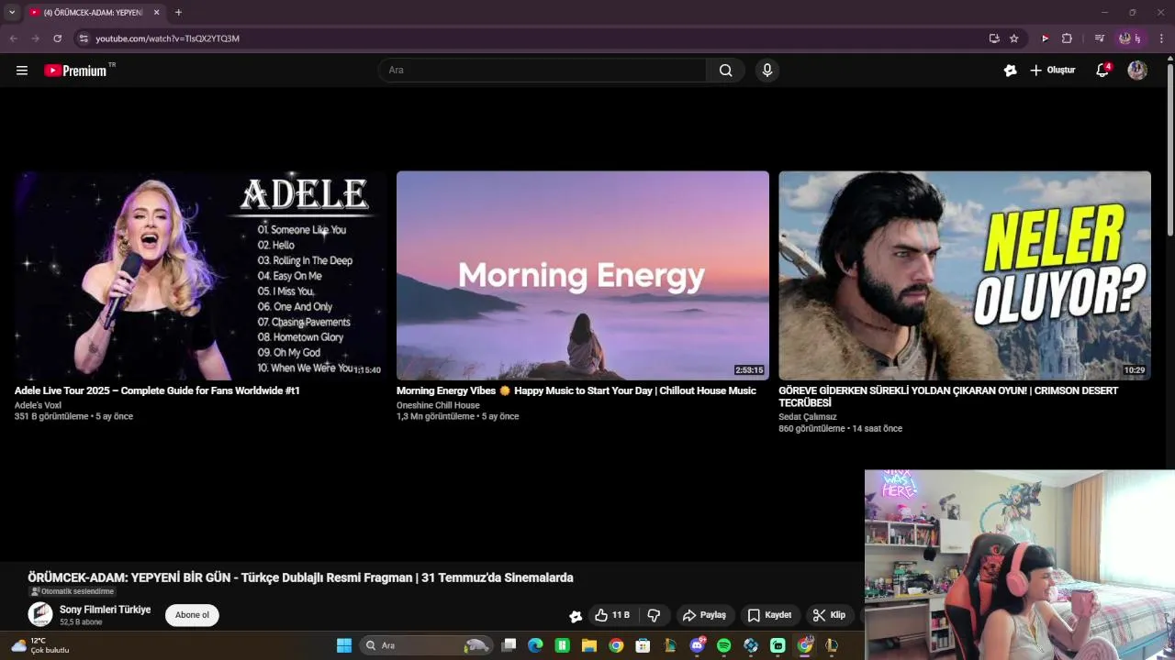
Task: Launch Microsoft Edge from the taskbar
Action: point(535,645)
